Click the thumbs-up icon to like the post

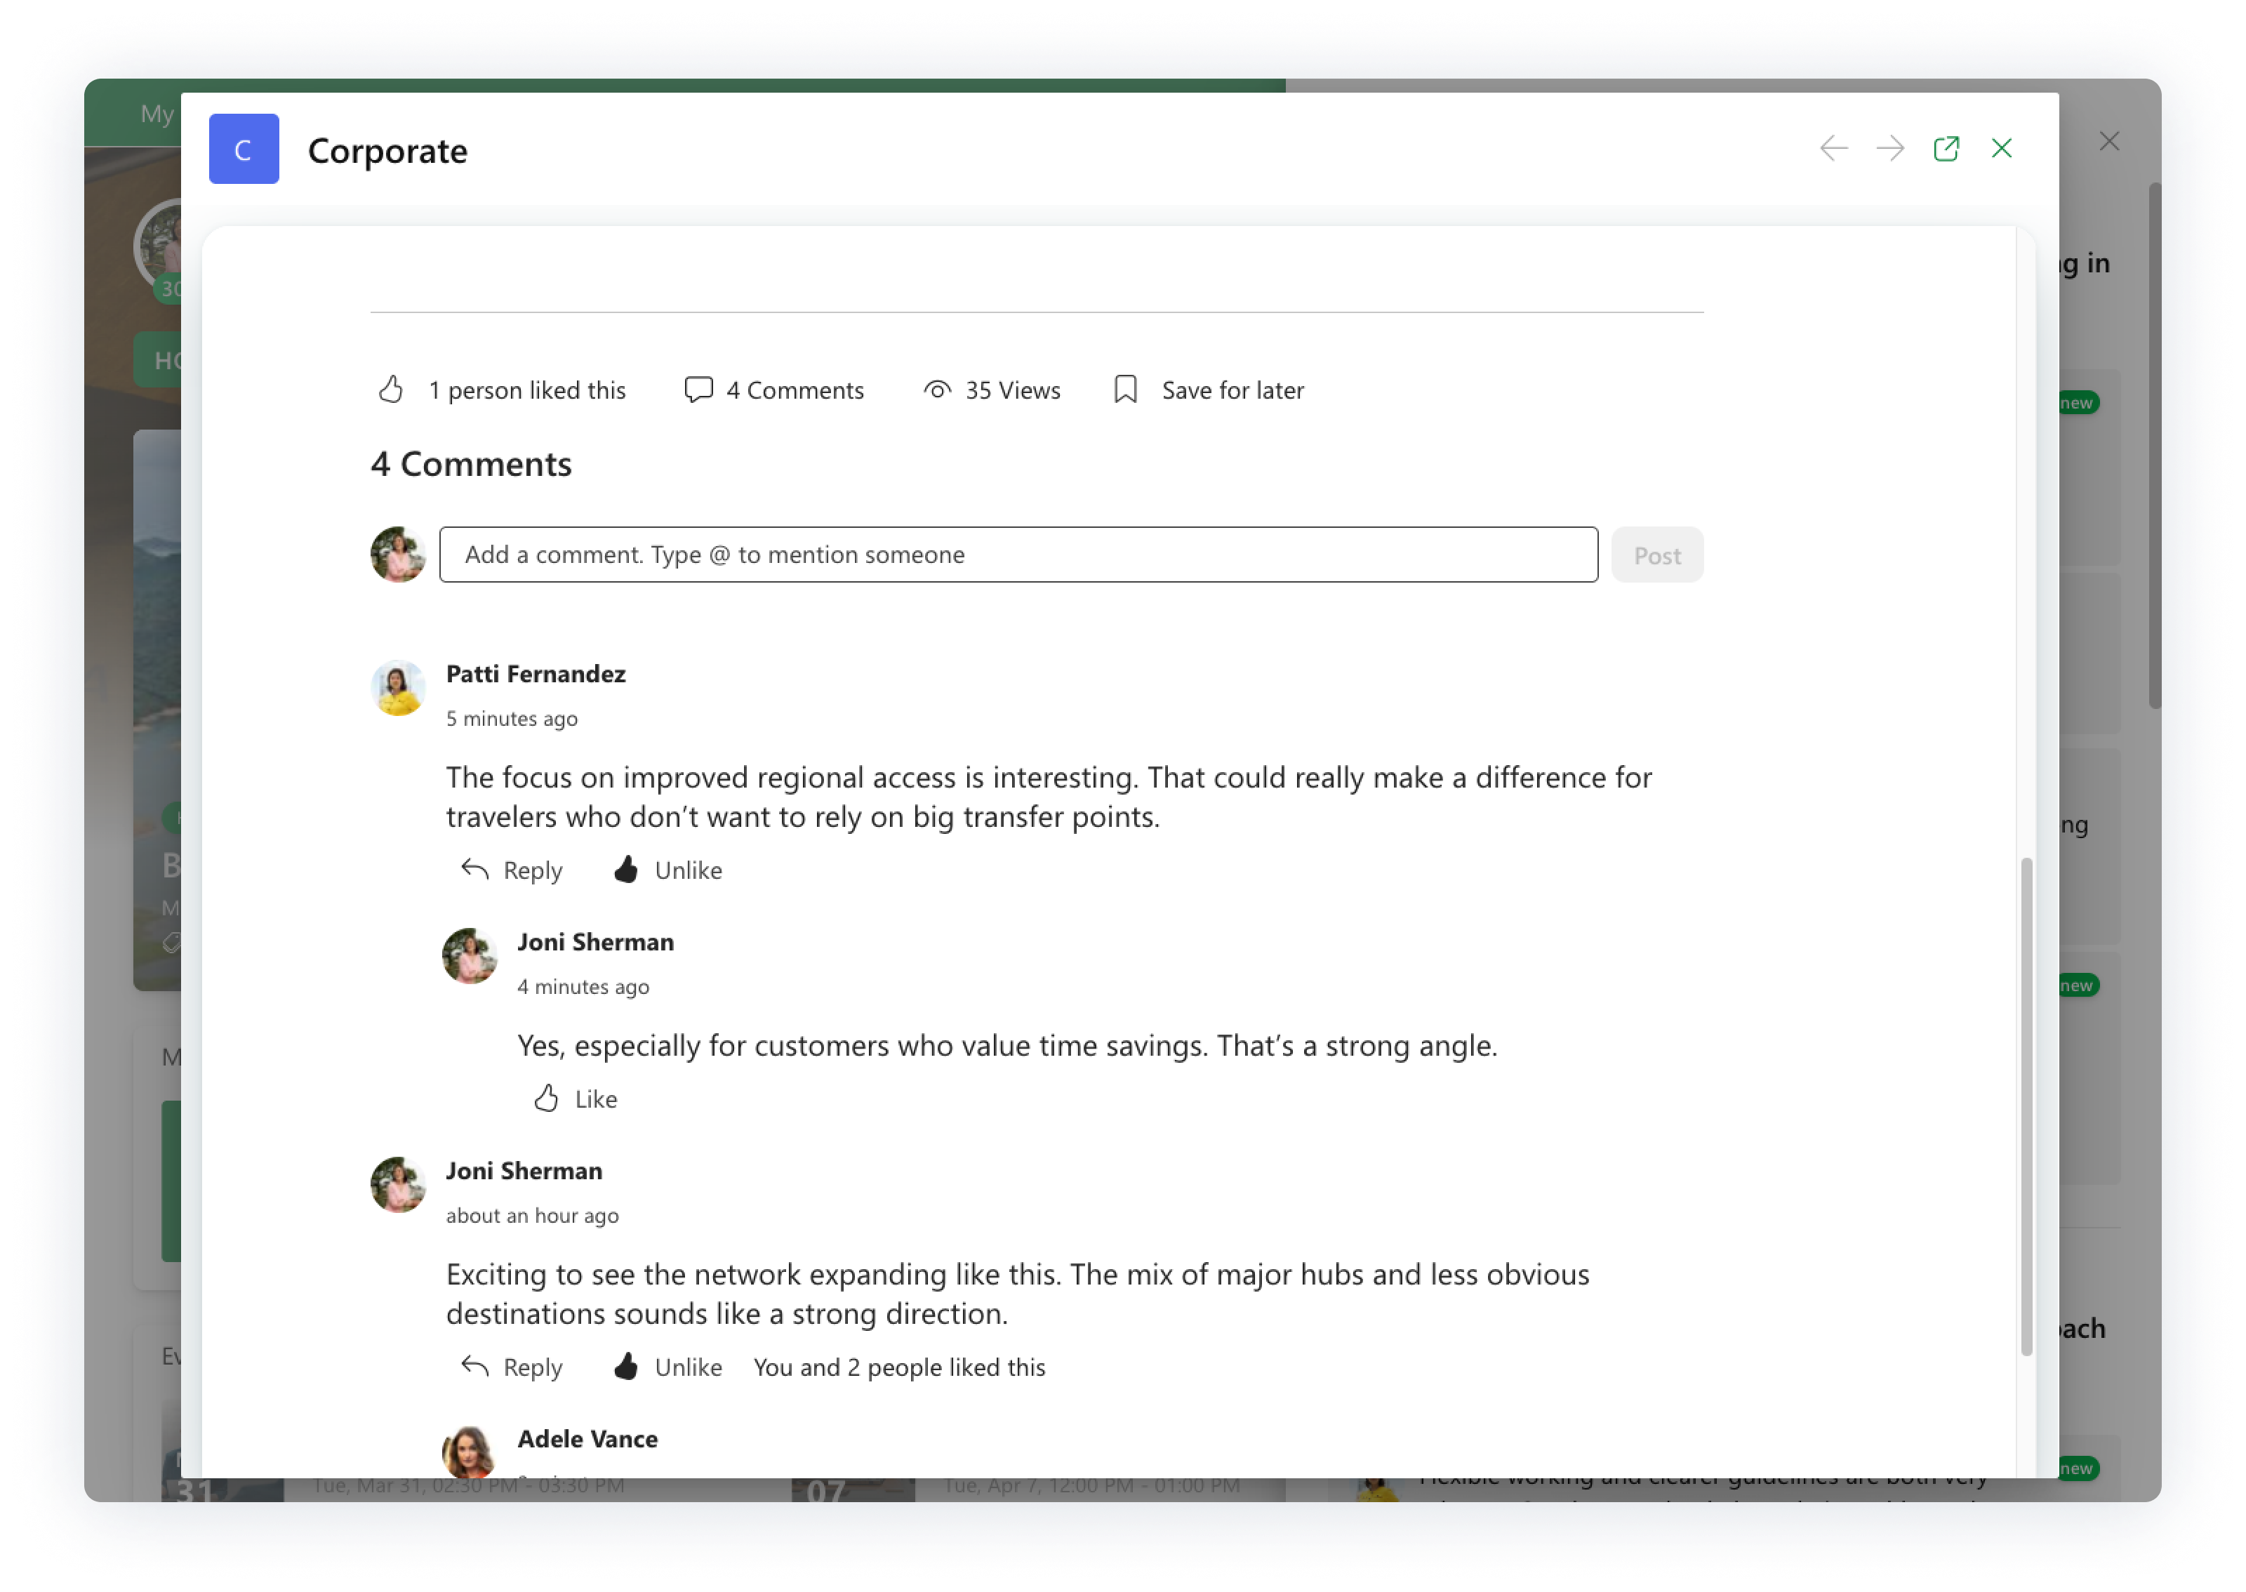[x=391, y=390]
